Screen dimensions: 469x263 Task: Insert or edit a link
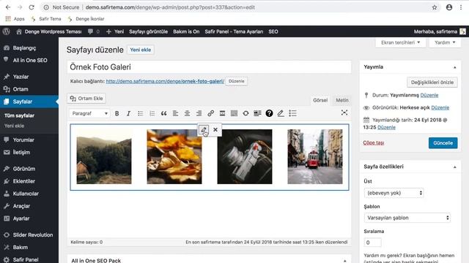(x=210, y=113)
